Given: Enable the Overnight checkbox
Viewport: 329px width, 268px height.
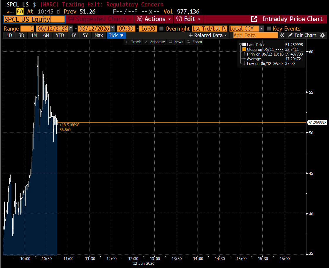Looking at the screenshot, I should [x=161, y=29].
